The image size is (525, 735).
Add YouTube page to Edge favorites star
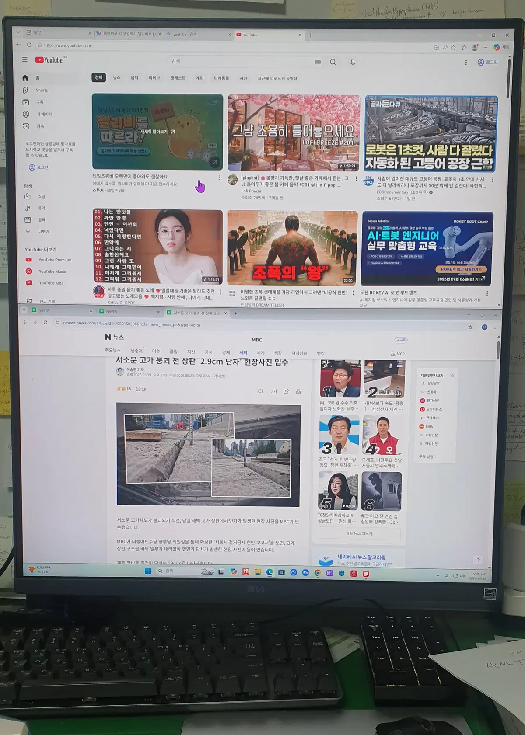coord(454,47)
